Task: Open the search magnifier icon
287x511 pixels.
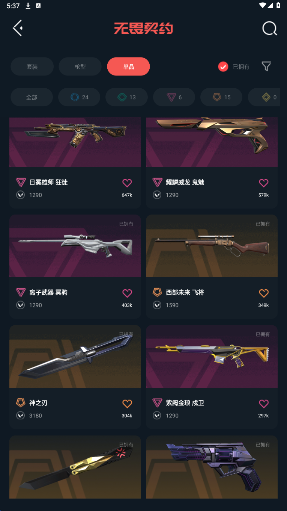Action: (x=269, y=28)
